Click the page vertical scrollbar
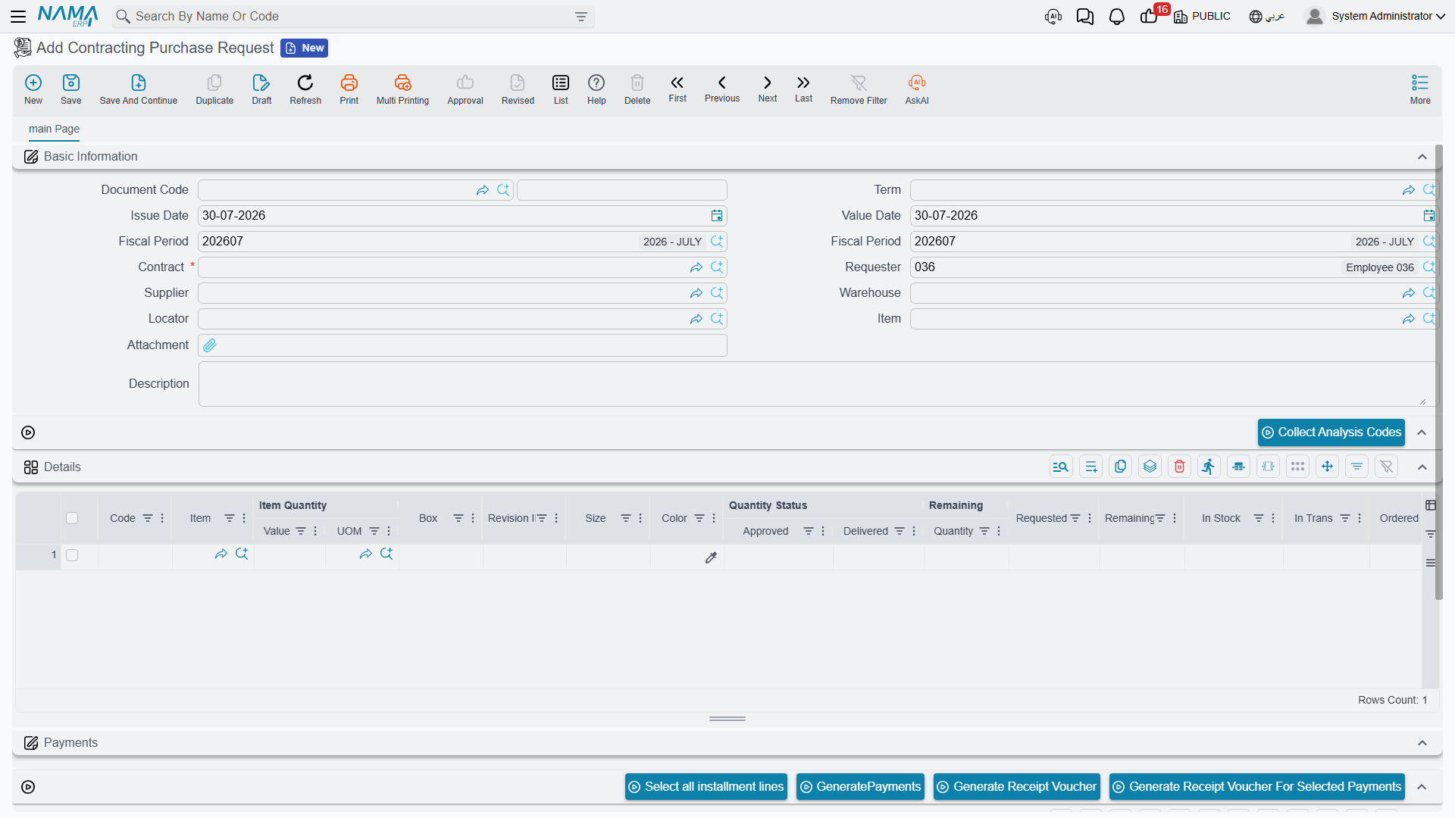Screen dimensions: 1455x818 pos(1438,371)
